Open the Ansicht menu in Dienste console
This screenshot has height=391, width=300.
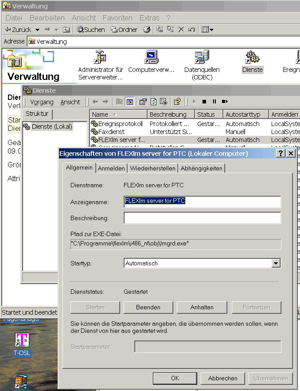(x=70, y=102)
